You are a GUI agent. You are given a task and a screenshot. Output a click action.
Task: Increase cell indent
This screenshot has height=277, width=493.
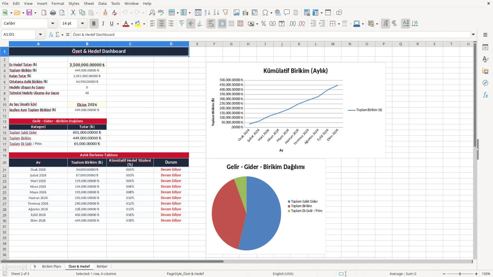point(313,24)
